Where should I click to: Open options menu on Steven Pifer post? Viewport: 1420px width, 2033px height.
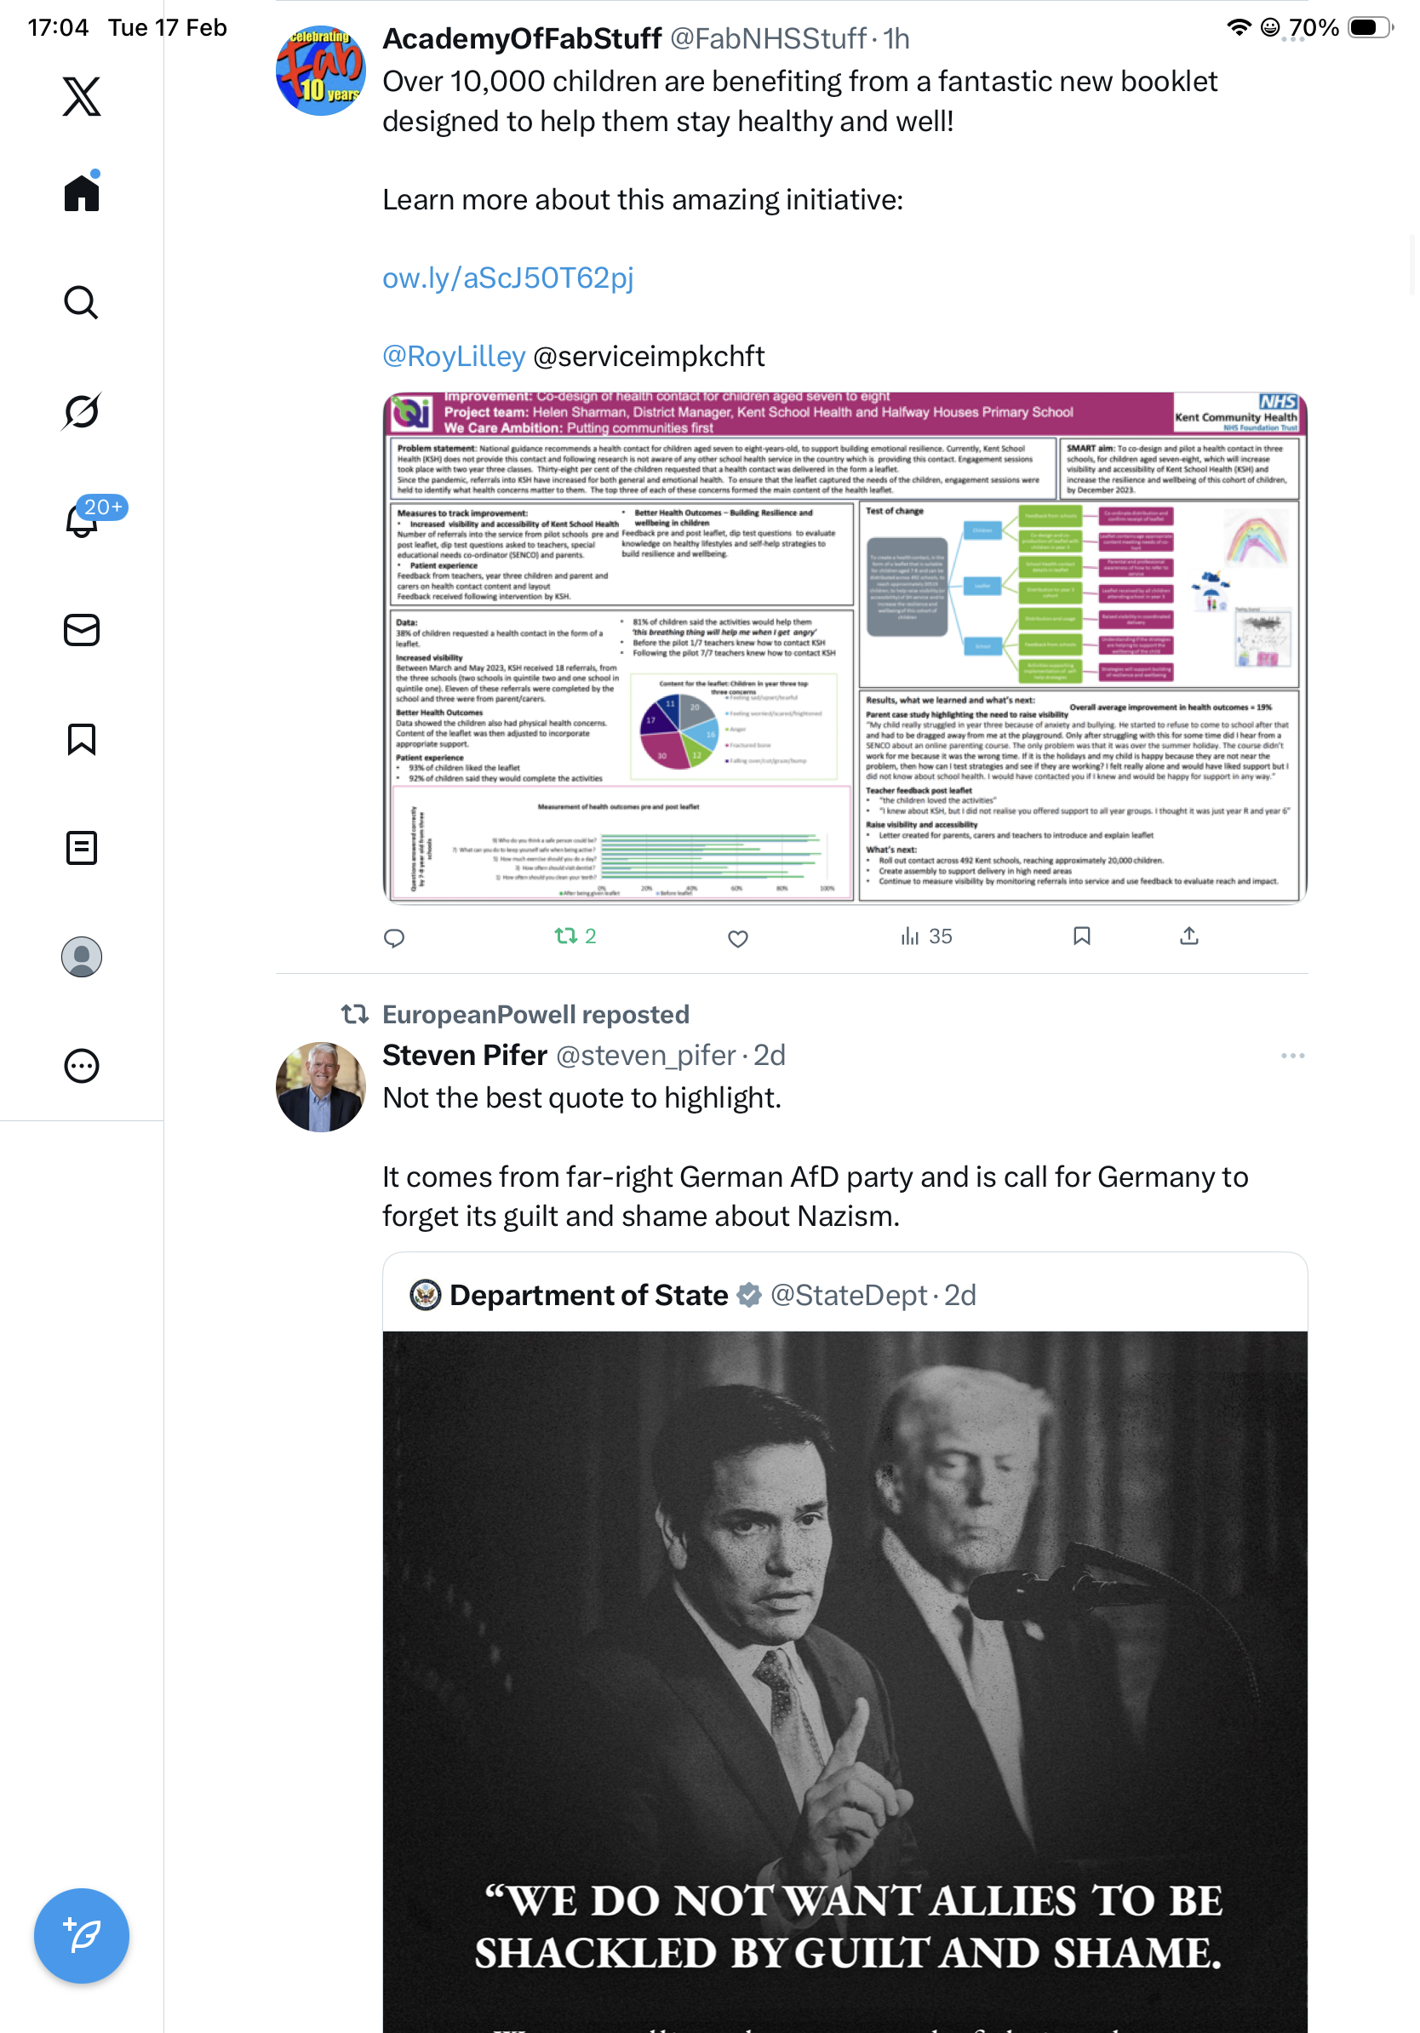1292,1056
